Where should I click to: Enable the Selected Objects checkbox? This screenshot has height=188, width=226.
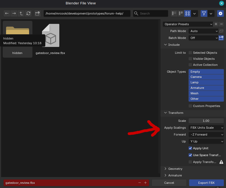[190, 53]
